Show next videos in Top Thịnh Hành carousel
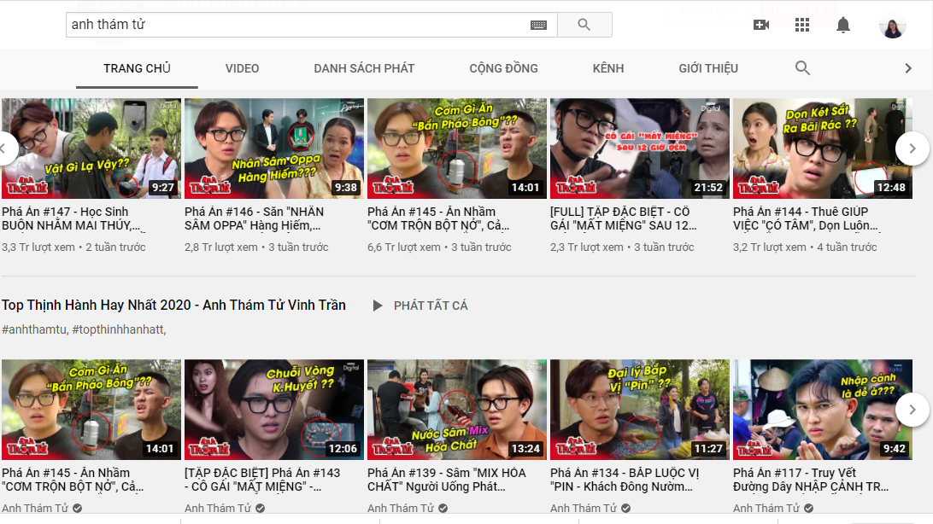Image resolution: width=933 pixels, height=524 pixels. [912, 410]
